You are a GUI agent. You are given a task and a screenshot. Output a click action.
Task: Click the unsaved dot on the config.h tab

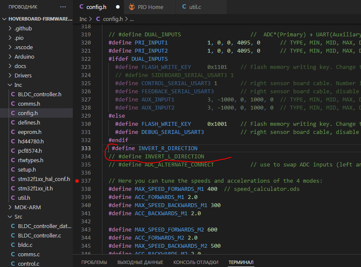tap(117, 7)
